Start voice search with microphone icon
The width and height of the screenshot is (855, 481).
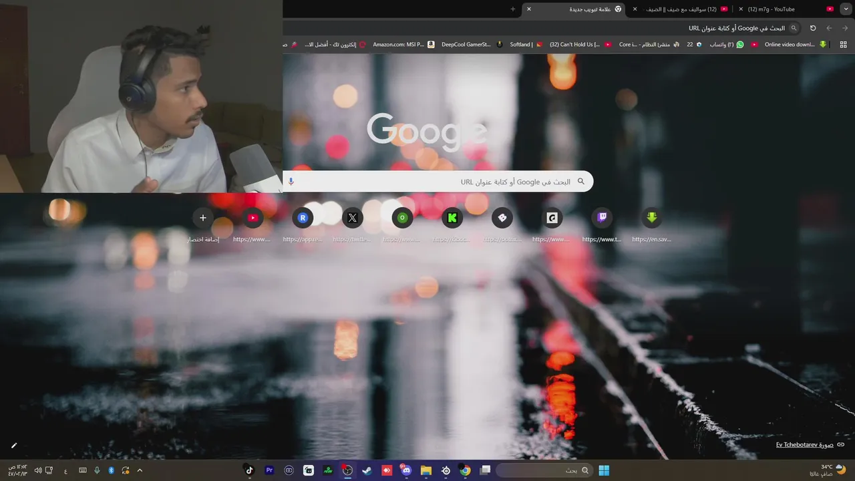click(291, 182)
